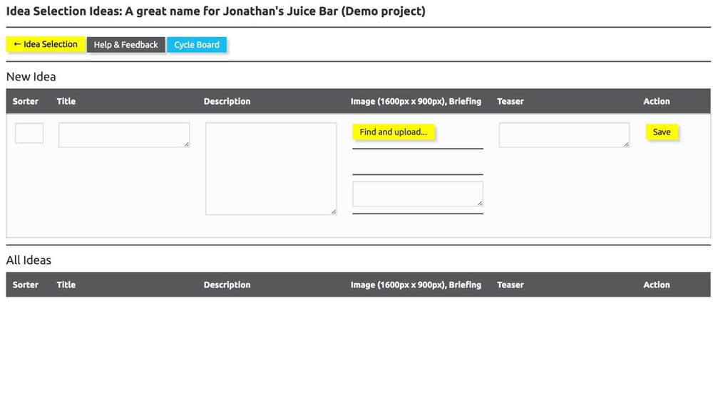713x400 pixels.
Task: Focus the Title text area for new idea
Action: click(x=123, y=135)
